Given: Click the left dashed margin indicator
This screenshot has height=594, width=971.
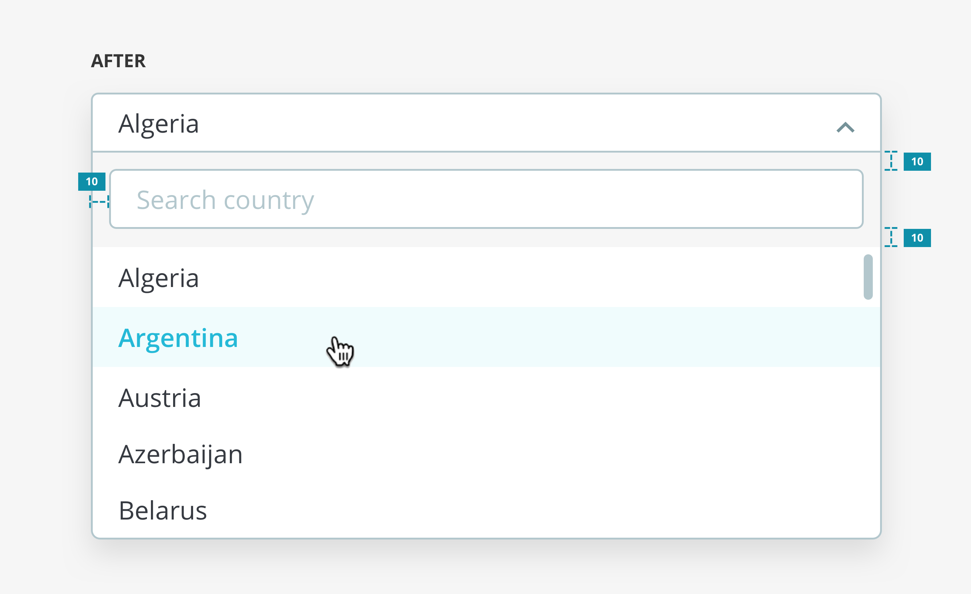Looking at the screenshot, I should click(99, 202).
